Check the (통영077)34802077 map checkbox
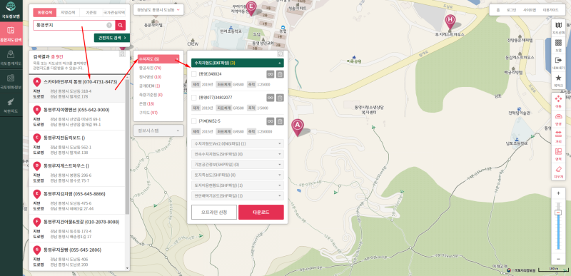Viewport: 571px width, 276px height. (193, 98)
